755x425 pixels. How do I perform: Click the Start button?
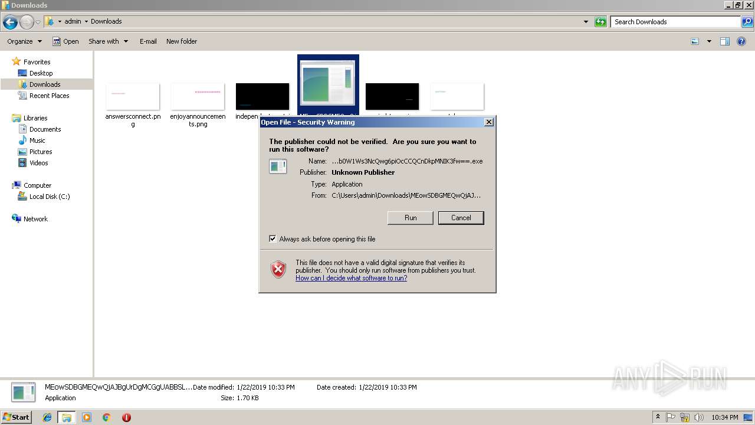pyautogui.click(x=17, y=417)
